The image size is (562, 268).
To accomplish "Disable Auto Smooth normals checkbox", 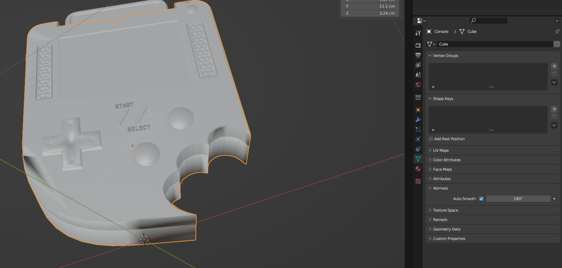I will pos(481,199).
